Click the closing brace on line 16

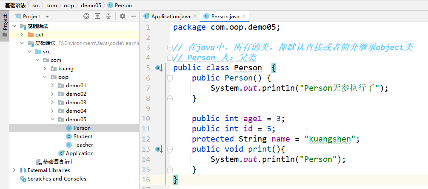click(176, 180)
